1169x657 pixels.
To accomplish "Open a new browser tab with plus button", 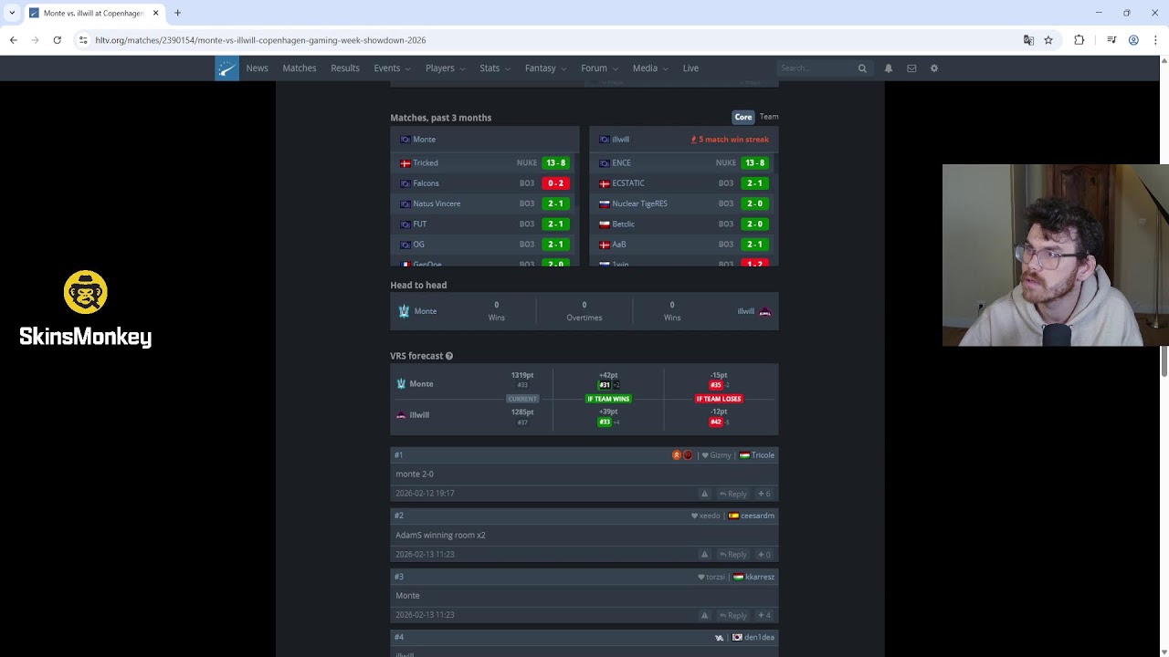I will click(x=178, y=13).
